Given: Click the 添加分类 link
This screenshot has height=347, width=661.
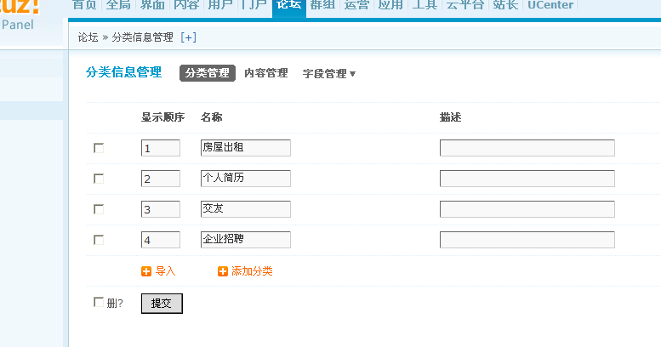Looking at the screenshot, I should point(252,271).
